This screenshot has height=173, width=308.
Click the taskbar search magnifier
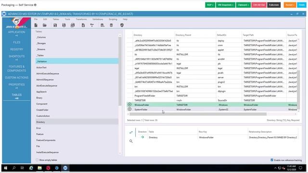click(x=14, y=168)
